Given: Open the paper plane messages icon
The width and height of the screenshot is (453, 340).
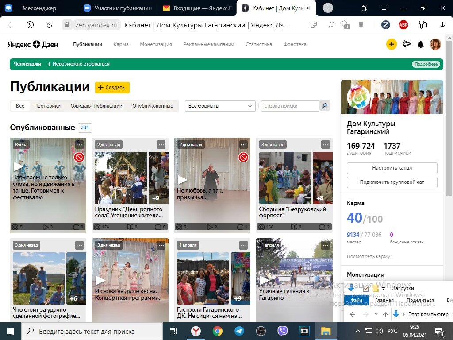Looking at the screenshot, I should point(407,44).
